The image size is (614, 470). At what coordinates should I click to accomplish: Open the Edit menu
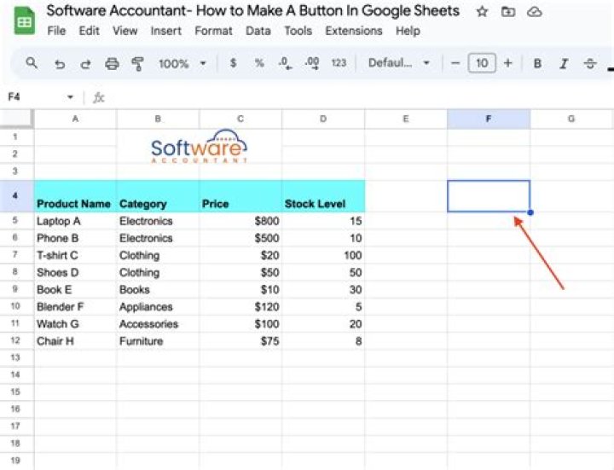click(x=89, y=31)
